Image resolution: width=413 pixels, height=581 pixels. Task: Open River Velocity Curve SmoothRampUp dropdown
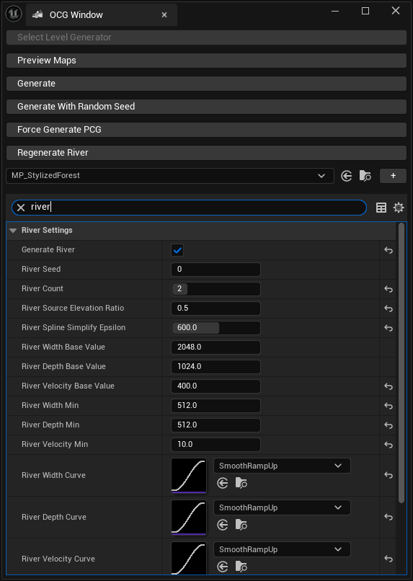pyautogui.click(x=282, y=550)
